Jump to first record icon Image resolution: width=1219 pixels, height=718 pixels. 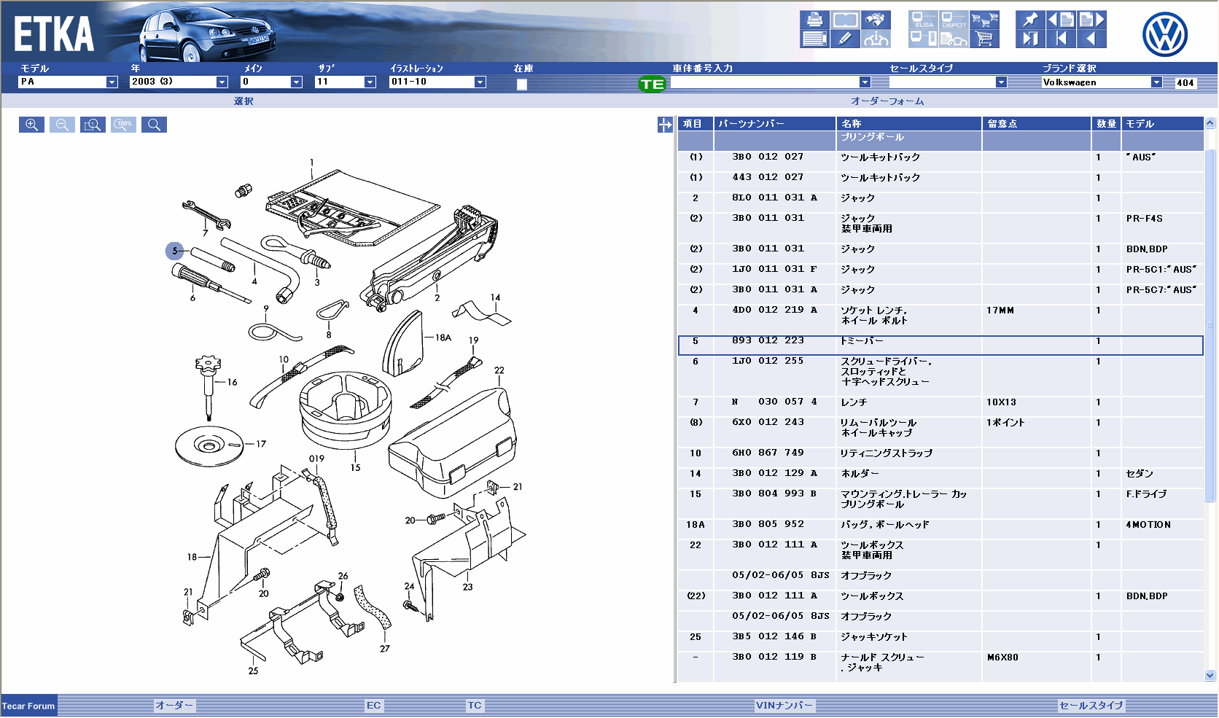coord(1061,39)
